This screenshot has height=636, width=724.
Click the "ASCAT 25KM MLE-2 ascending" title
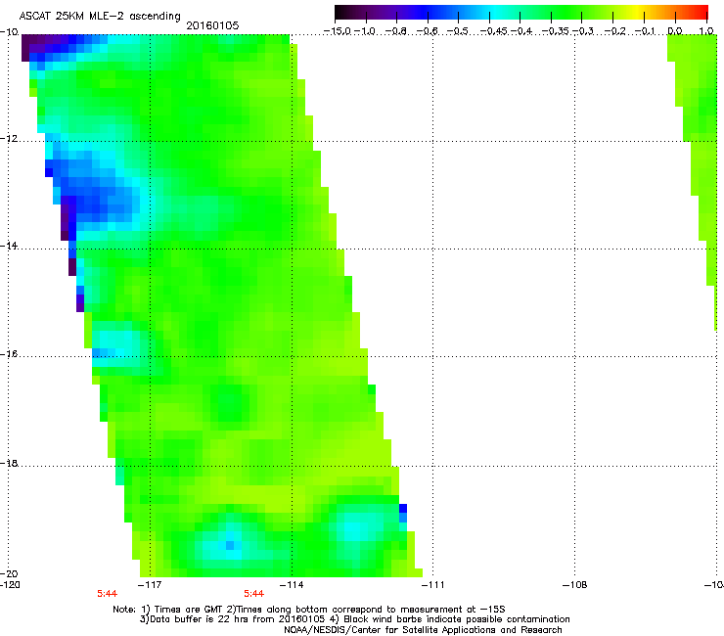[100, 17]
